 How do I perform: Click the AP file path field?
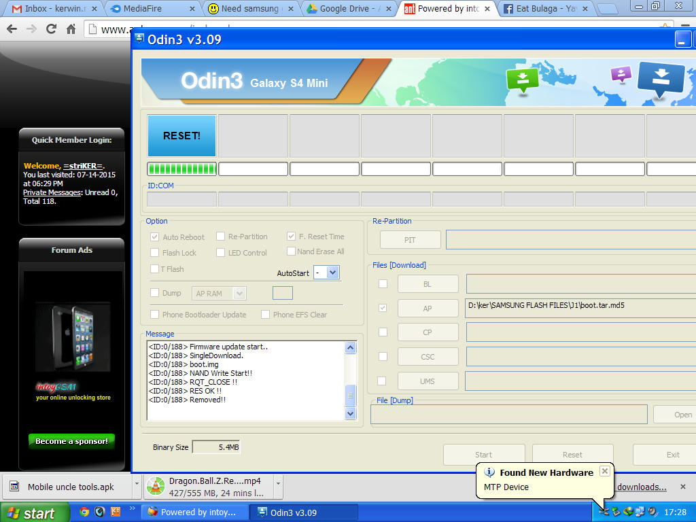580,308
